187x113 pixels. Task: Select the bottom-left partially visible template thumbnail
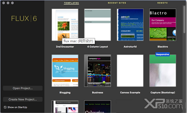pos(65,106)
